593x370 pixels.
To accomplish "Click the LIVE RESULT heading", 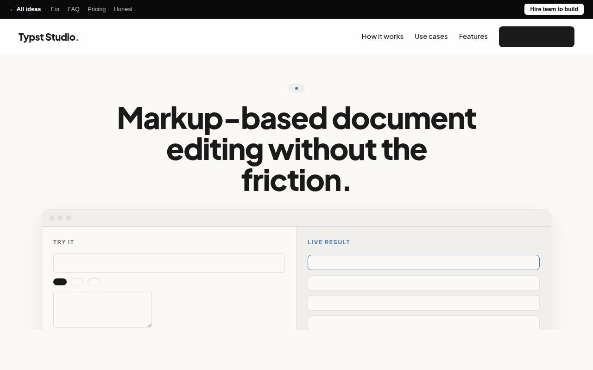I will click(x=329, y=242).
